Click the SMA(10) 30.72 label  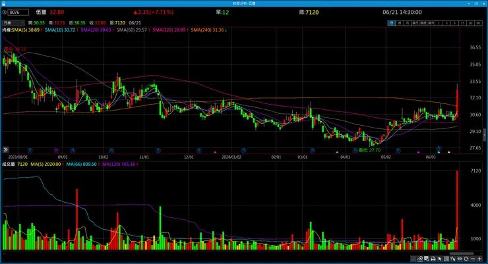(x=60, y=30)
